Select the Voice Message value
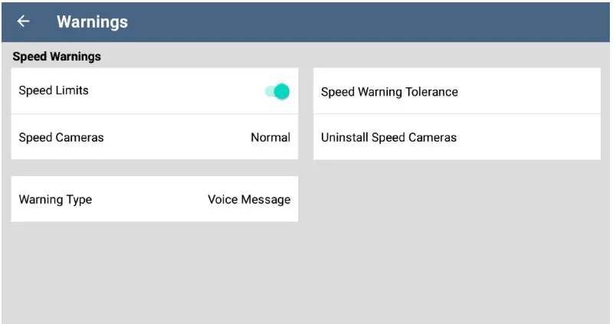 [249, 199]
